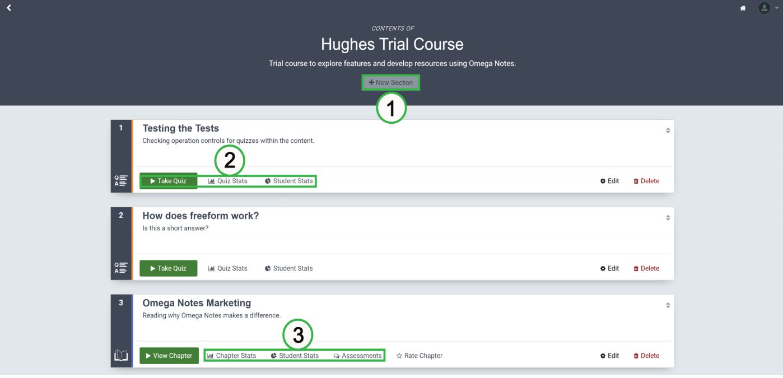Take Quiz for Testing the Tests

pyautogui.click(x=169, y=181)
